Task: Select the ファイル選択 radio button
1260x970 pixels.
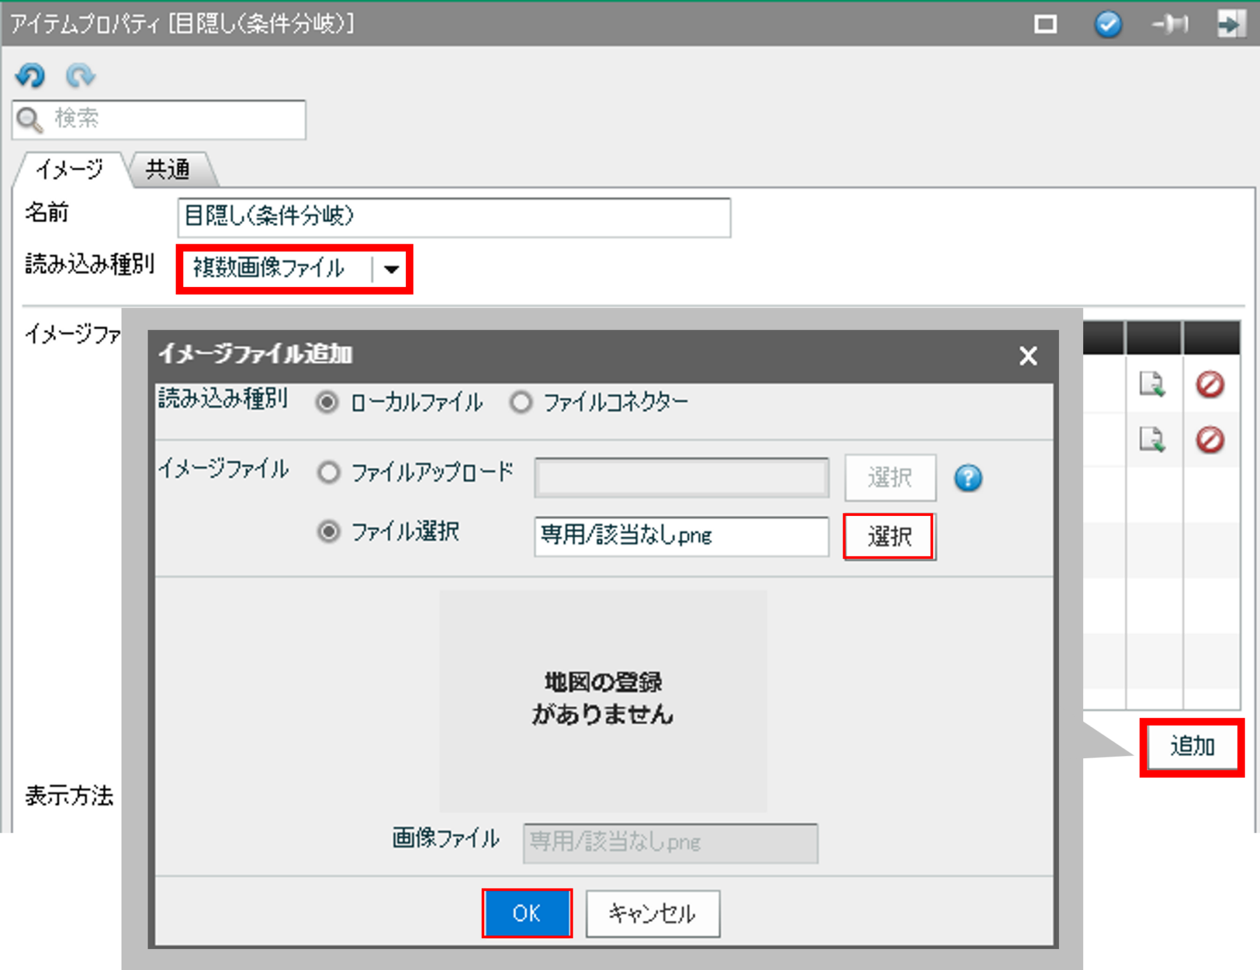Action: tap(329, 531)
